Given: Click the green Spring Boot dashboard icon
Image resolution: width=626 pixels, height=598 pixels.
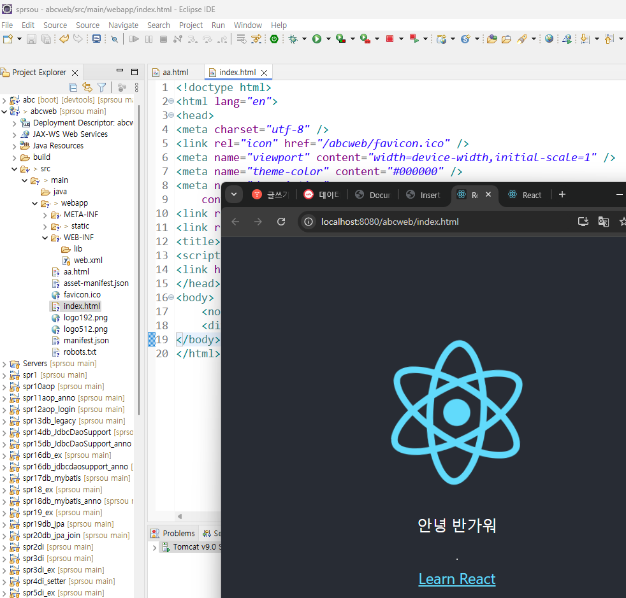Looking at the screenshot, I should pyautogui.click(x=274, y=39).
